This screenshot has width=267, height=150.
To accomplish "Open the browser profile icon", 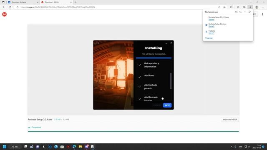I will point(257,7).
